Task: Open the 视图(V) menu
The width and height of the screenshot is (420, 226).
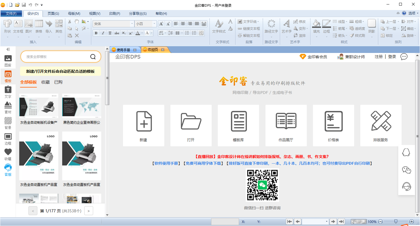Action: (x=95, y=13)
